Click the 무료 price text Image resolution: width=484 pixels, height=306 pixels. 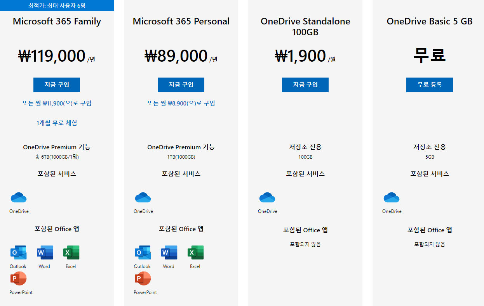point(430,55)
